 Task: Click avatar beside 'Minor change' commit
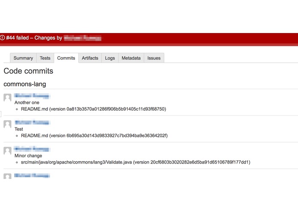tap(7, 151)
